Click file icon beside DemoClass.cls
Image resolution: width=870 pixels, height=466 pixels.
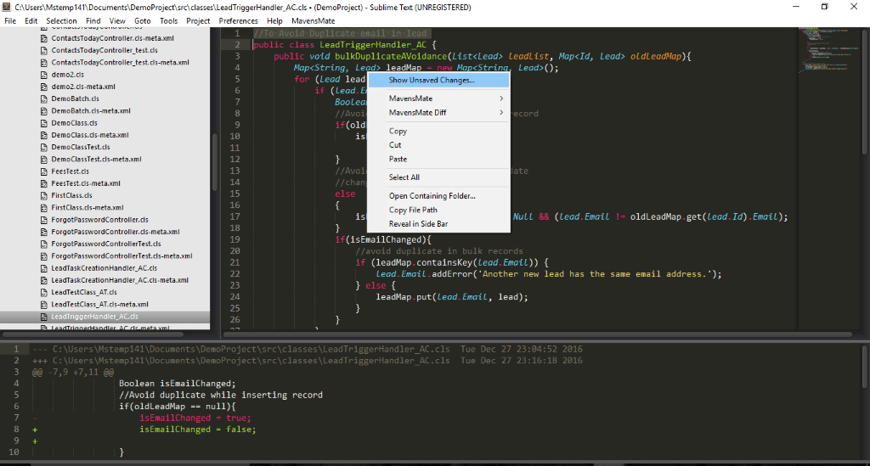point(44,123)
